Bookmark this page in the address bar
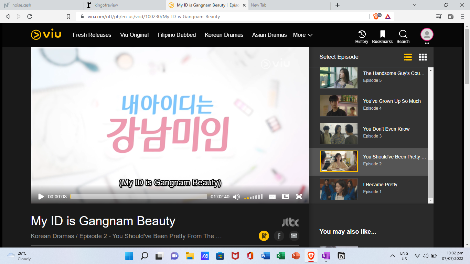The width and height of the screenshot is (470, 264). (68, 16)
